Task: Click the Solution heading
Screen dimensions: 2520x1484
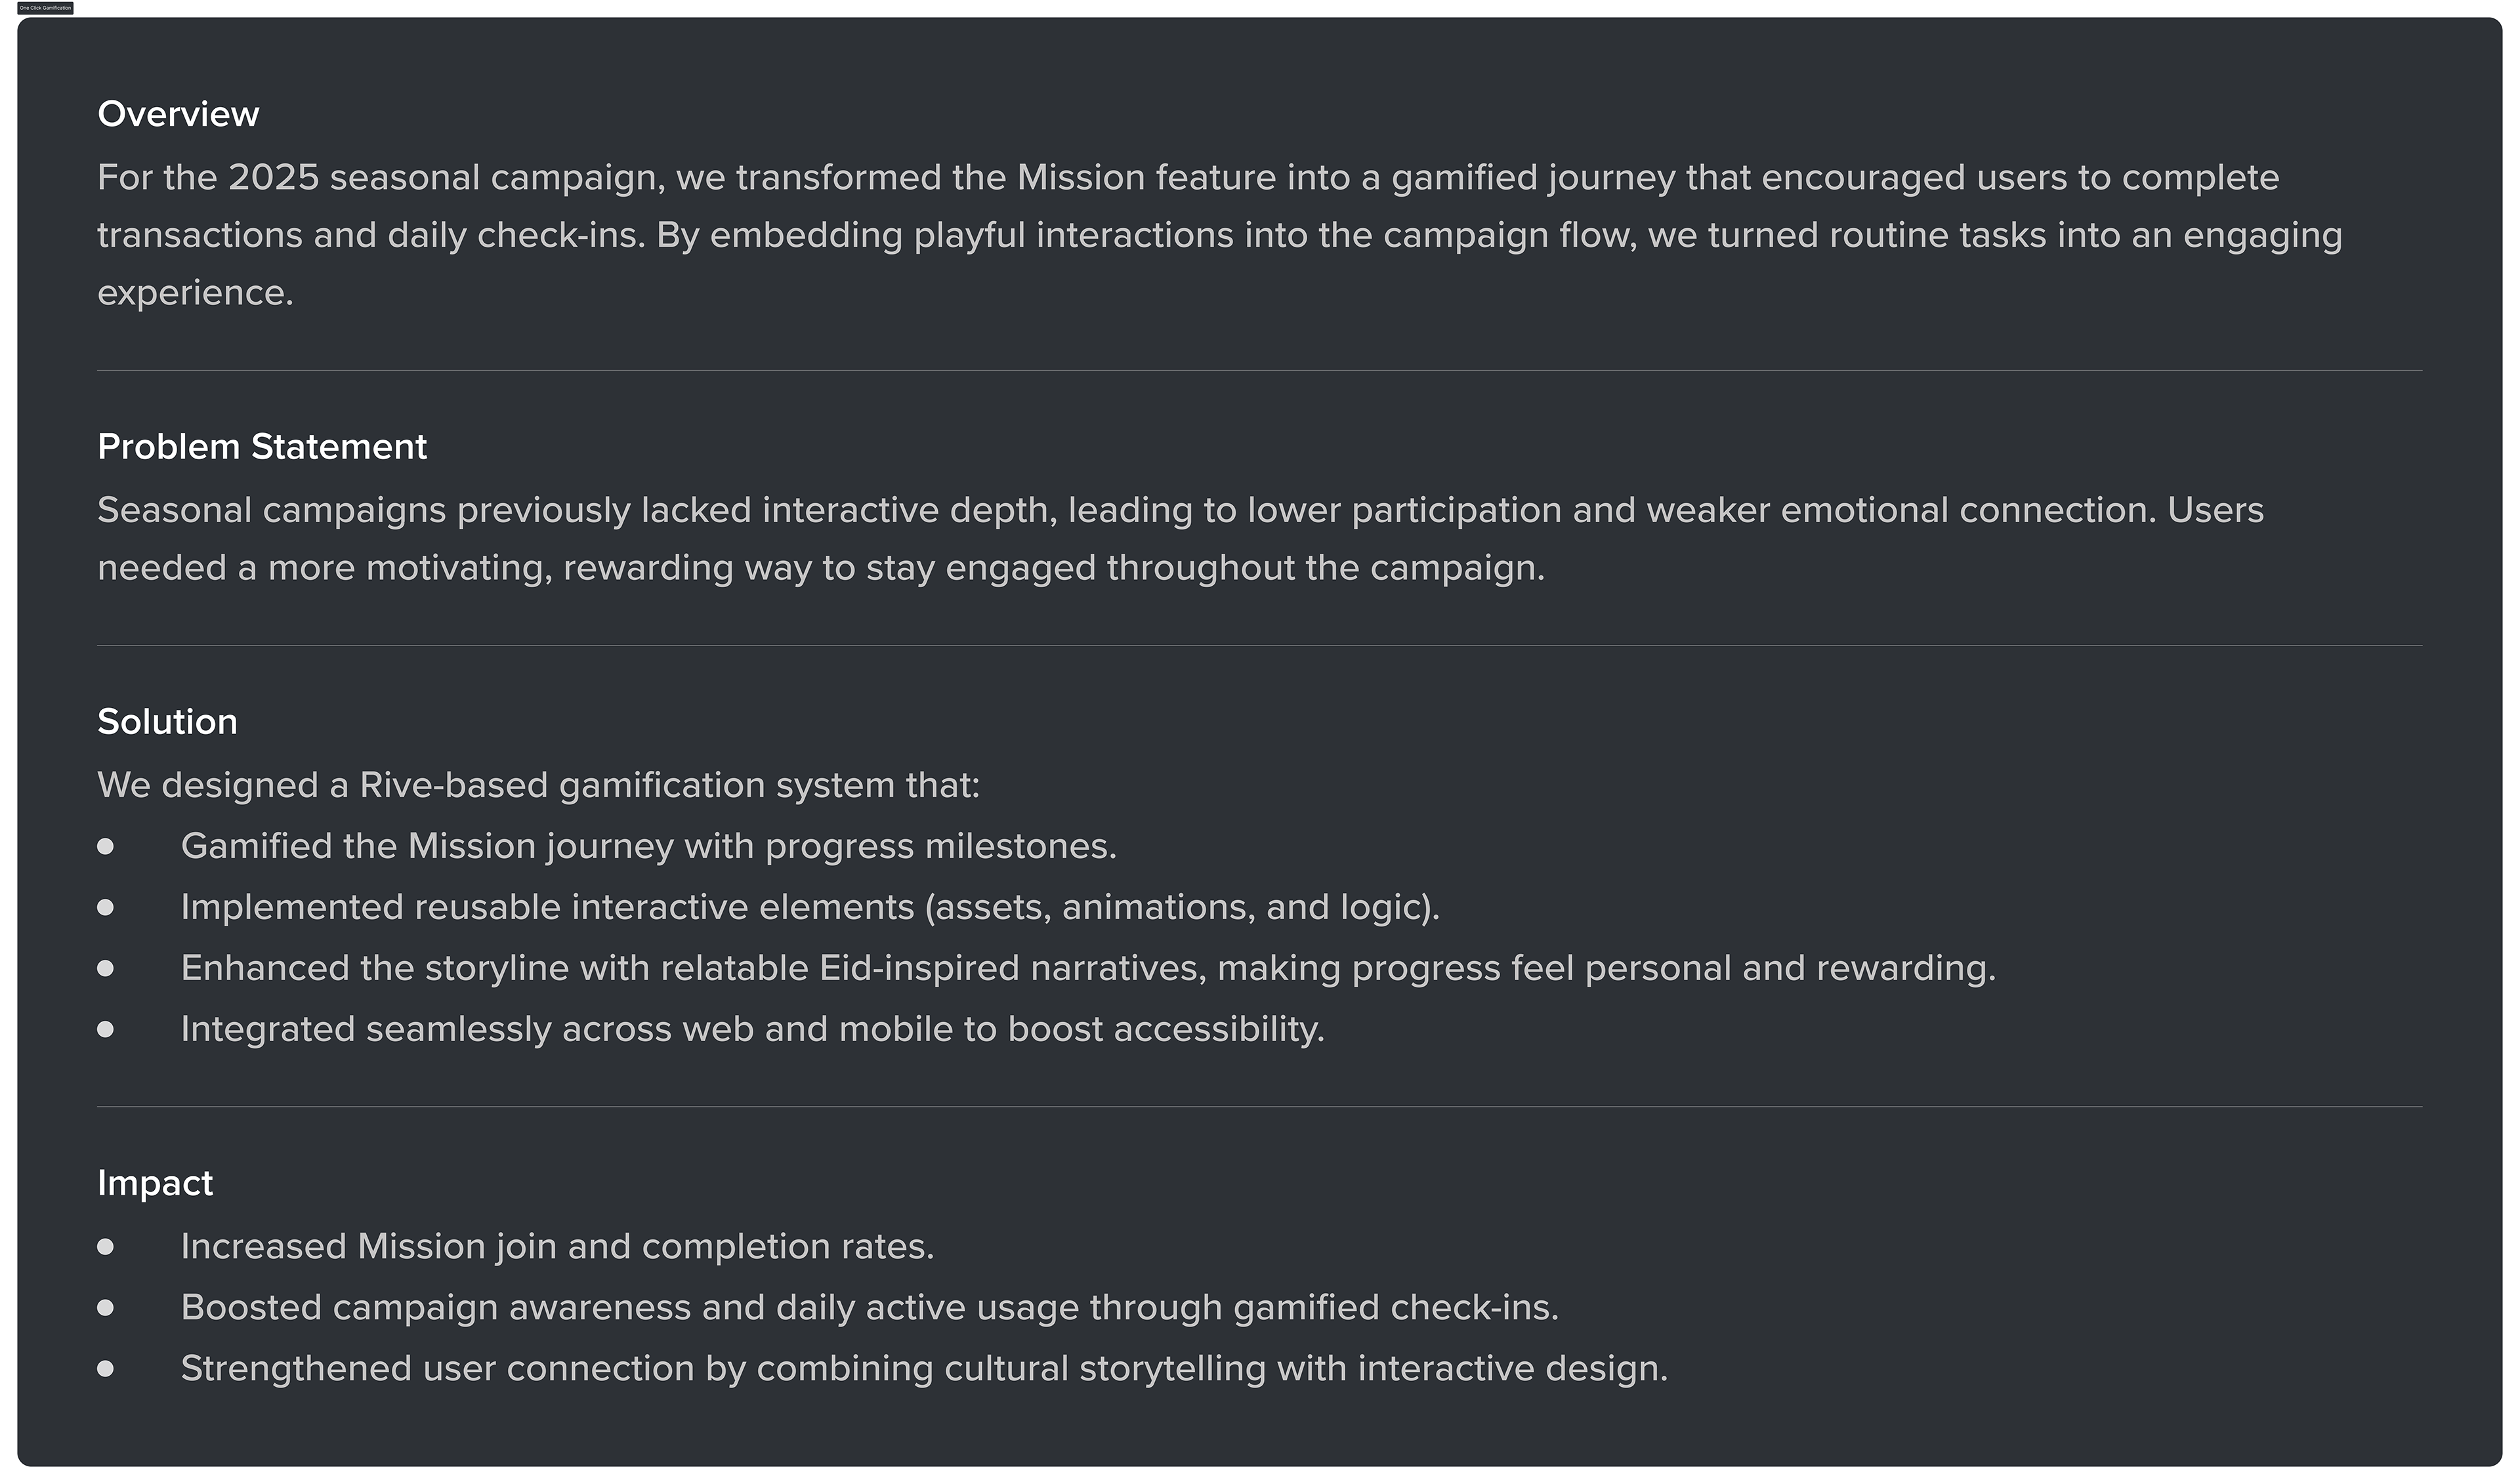Action: (x=167, y=722)
